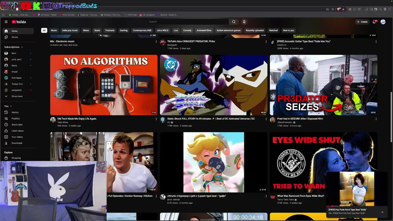Open prod. robridd channel avatar
Screen dimensions: 393x221
[163, 197]
